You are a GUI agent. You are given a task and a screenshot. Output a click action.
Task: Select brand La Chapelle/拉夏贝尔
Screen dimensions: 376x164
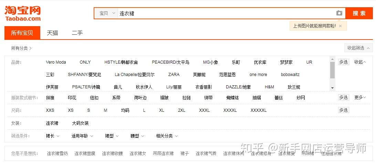point(135,75)
